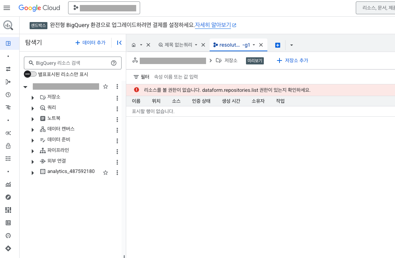Open the monitoring chart sidebar icon
The image size is (395, 258).
[x=8, y=184]
